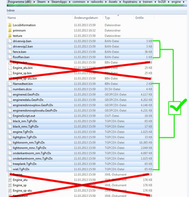Click the Engine_sp.bin file icon

(x=10, y=73)
